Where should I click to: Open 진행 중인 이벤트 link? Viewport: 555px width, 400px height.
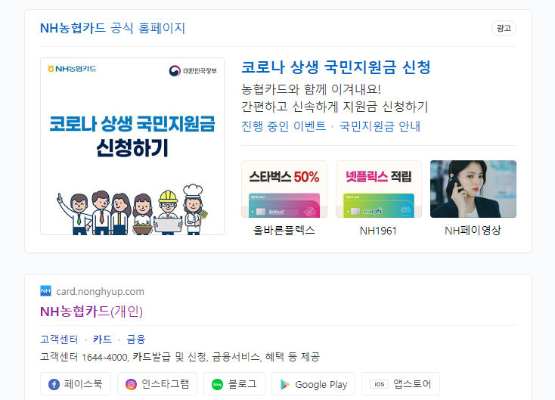[x=284, y=126]
